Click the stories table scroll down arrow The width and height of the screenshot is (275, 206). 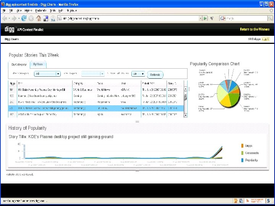(186, 115)
